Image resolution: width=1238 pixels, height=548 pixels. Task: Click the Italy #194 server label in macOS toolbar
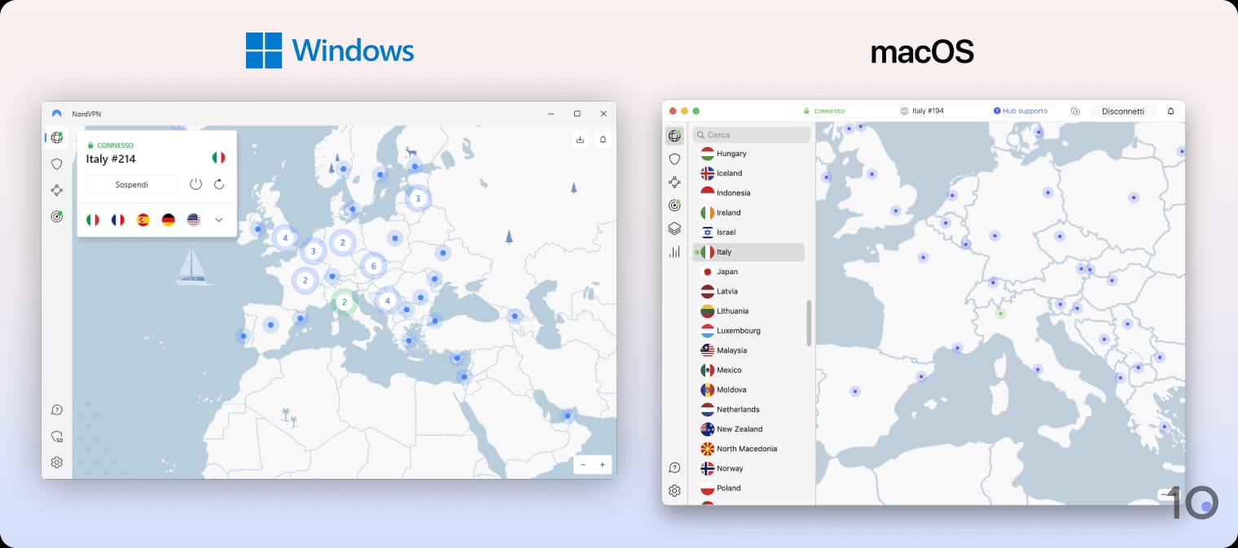point(922,111)
